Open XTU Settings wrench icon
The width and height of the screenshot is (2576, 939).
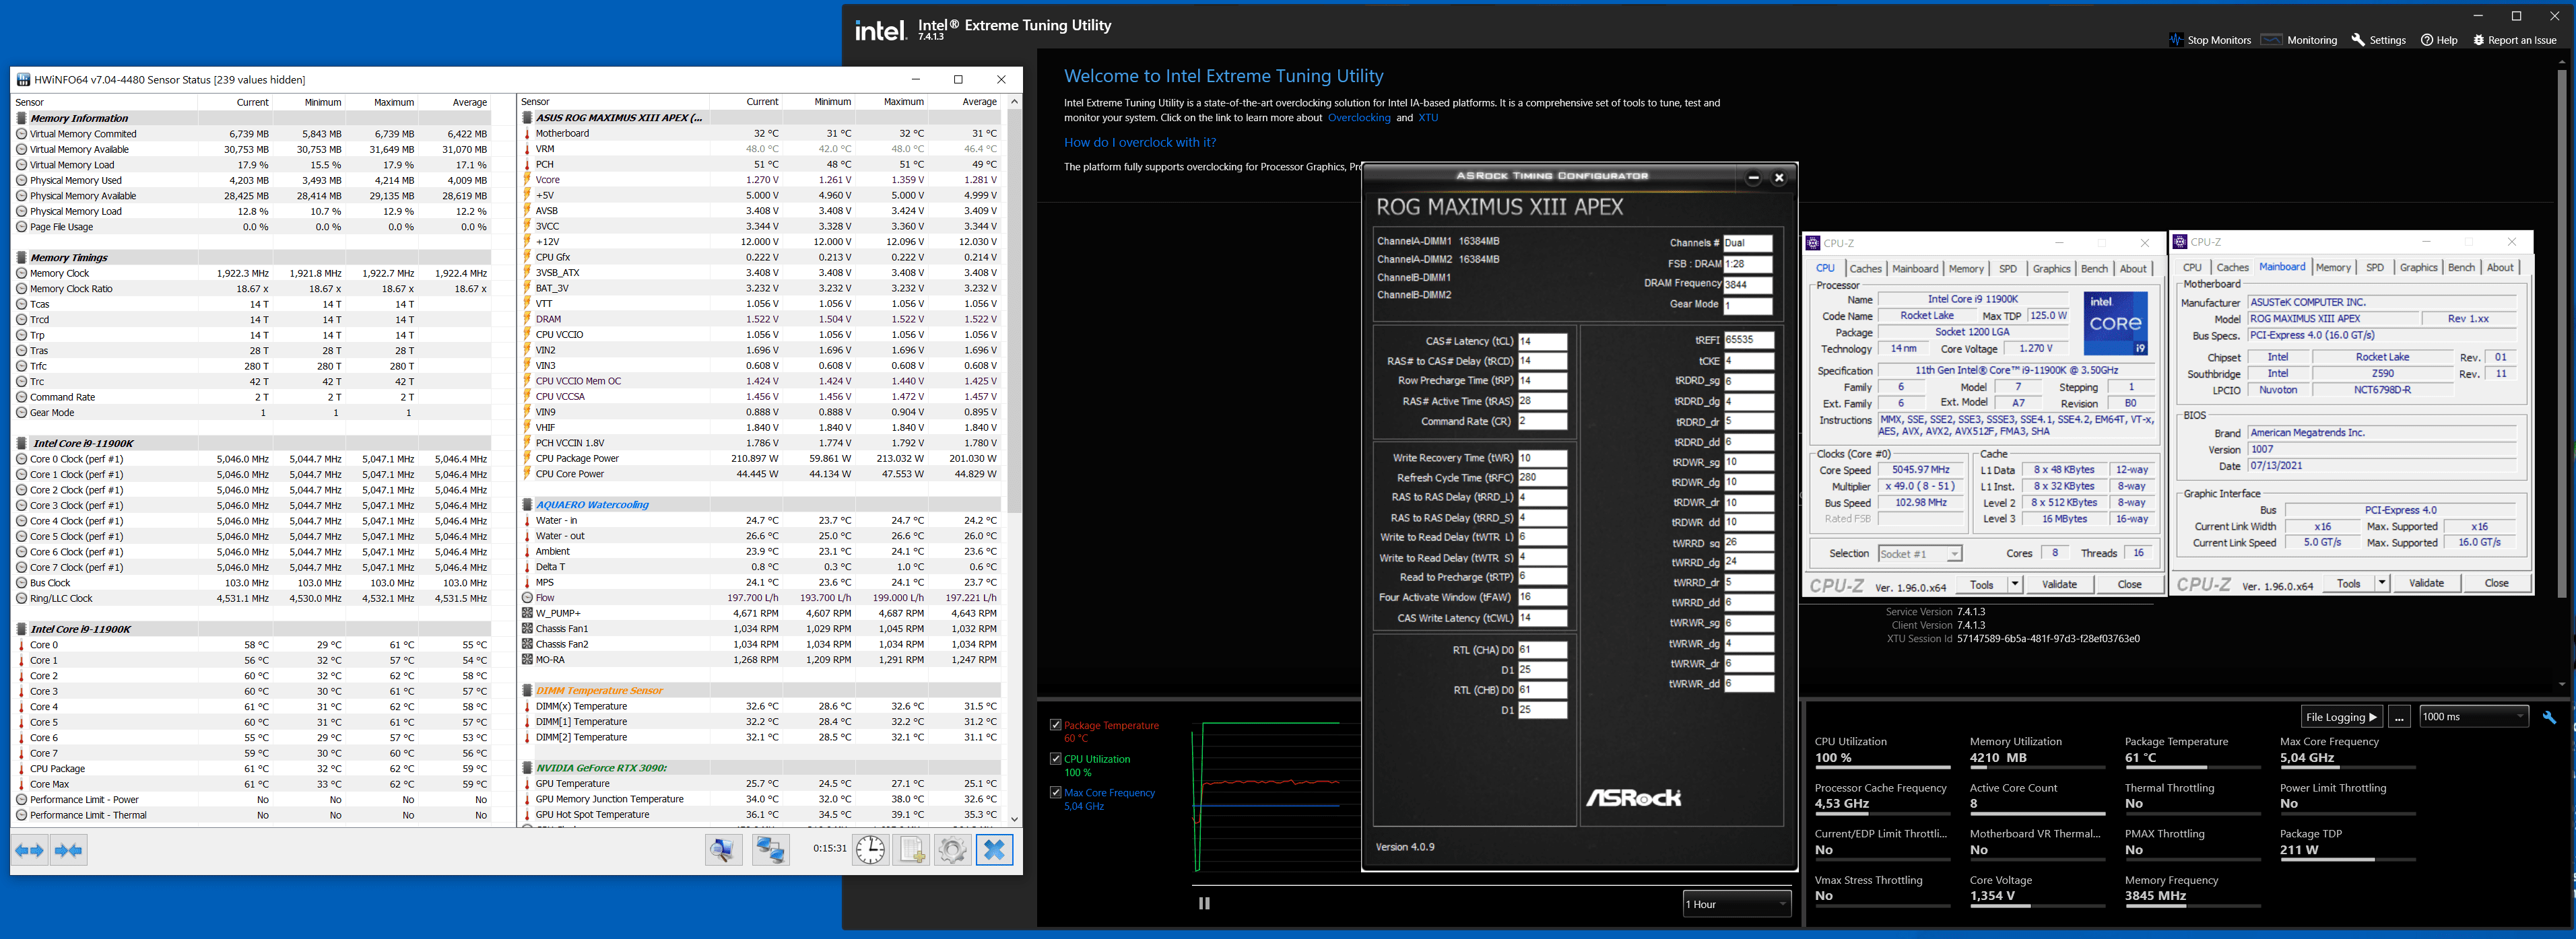pyautogui.click(x=2358, y=40)
